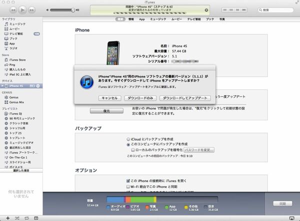300x221 pixels.
Task: Open AirPlay icon at bottom right
Action: click(292, 218)
